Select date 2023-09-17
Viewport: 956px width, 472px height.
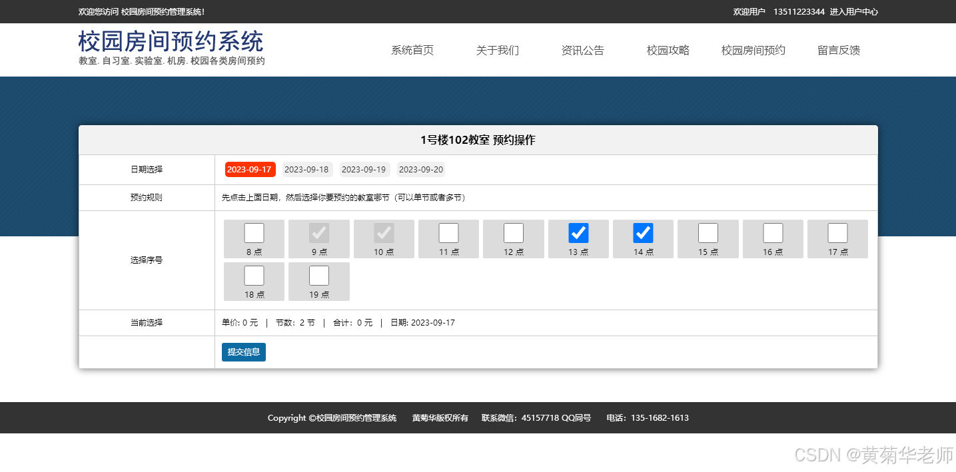250,170
